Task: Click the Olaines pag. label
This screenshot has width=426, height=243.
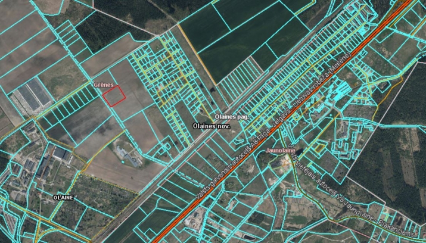Action: pos(232,117)
